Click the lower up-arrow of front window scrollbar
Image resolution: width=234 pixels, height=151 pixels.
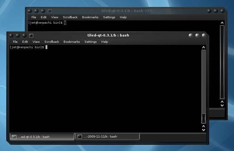pos(203,126)
